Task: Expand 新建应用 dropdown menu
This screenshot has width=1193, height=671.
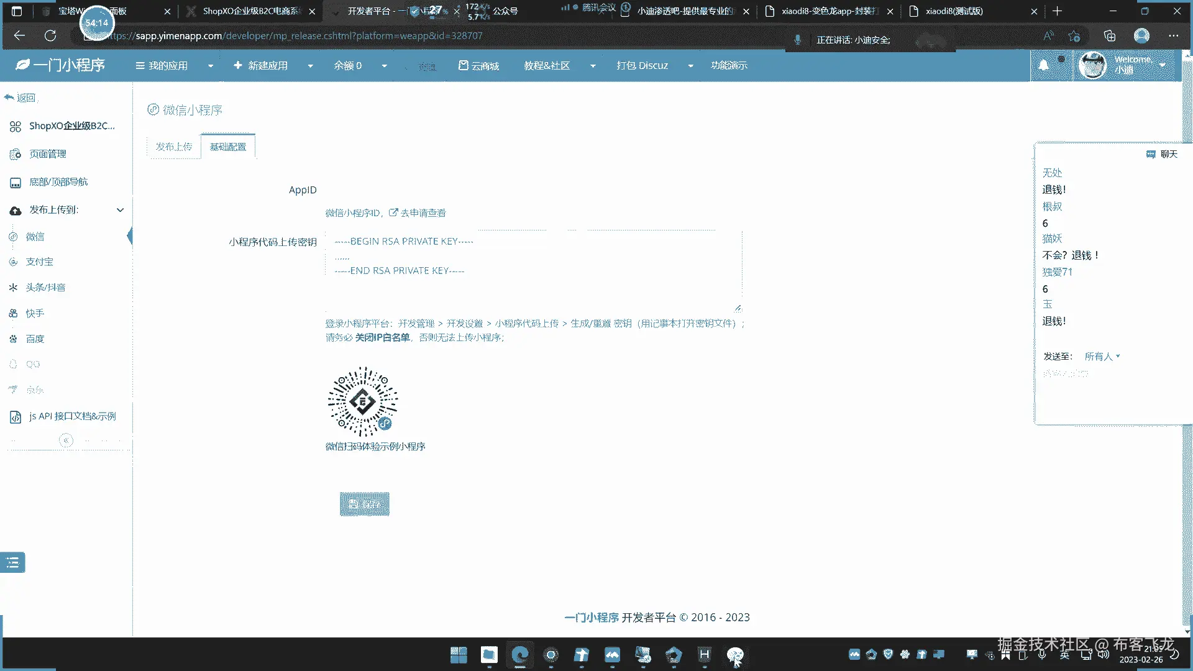Action: pyautogui.click(x=310, y=66)
